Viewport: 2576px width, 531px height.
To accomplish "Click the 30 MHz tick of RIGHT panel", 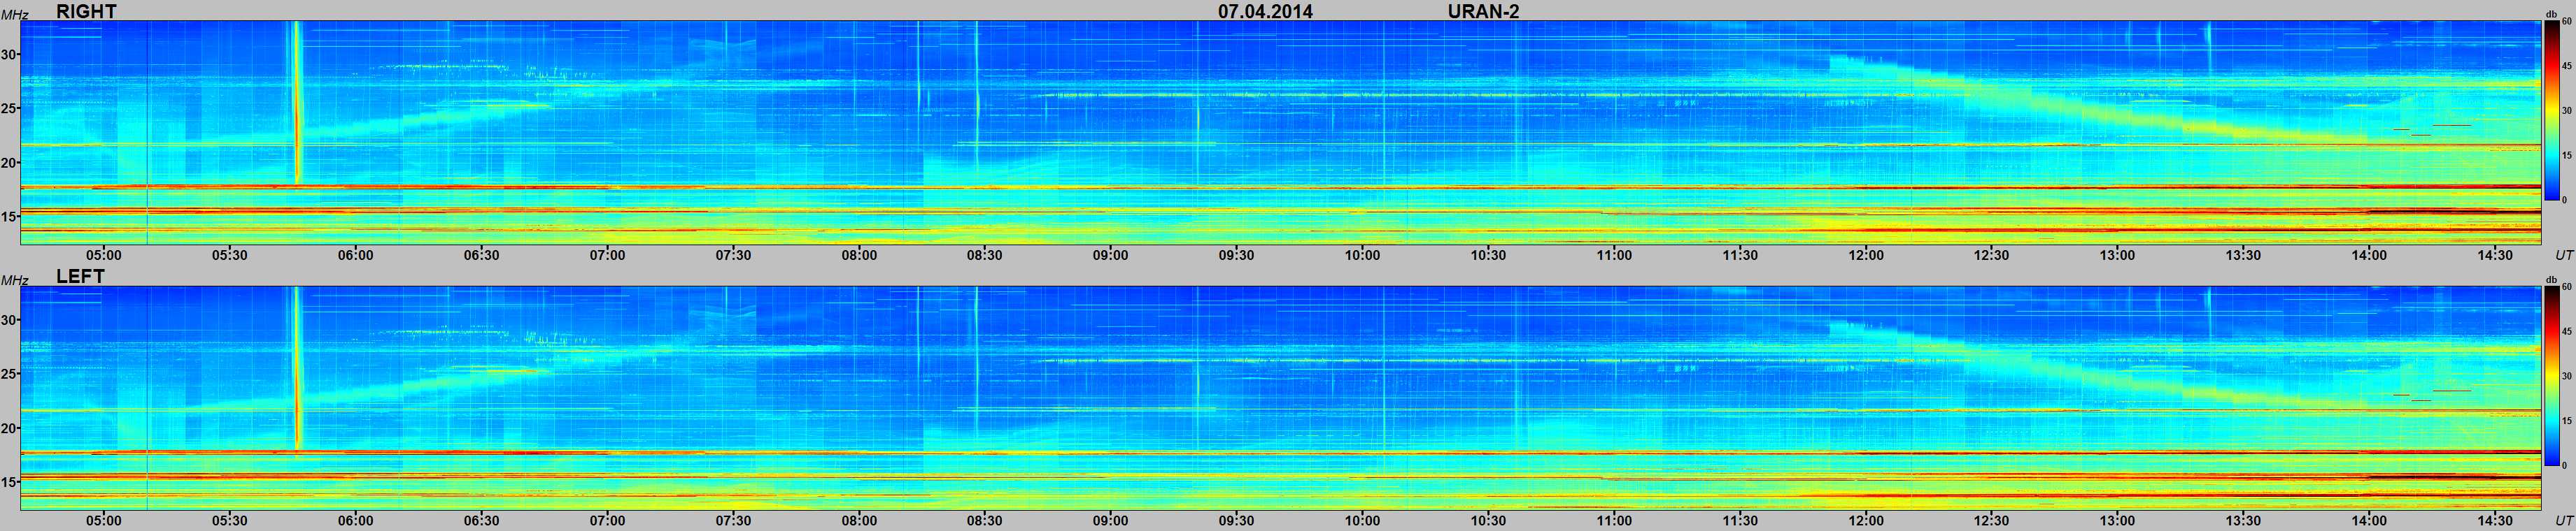I will (x=10, y=55).
